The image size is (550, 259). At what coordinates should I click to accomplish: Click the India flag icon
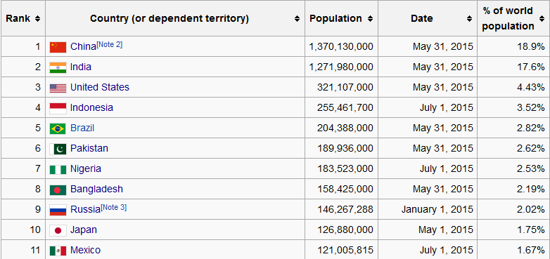point(58,67)
